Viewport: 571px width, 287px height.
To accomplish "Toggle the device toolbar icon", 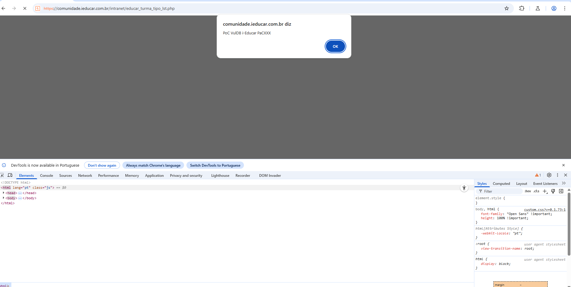I will tap(10, 175).
